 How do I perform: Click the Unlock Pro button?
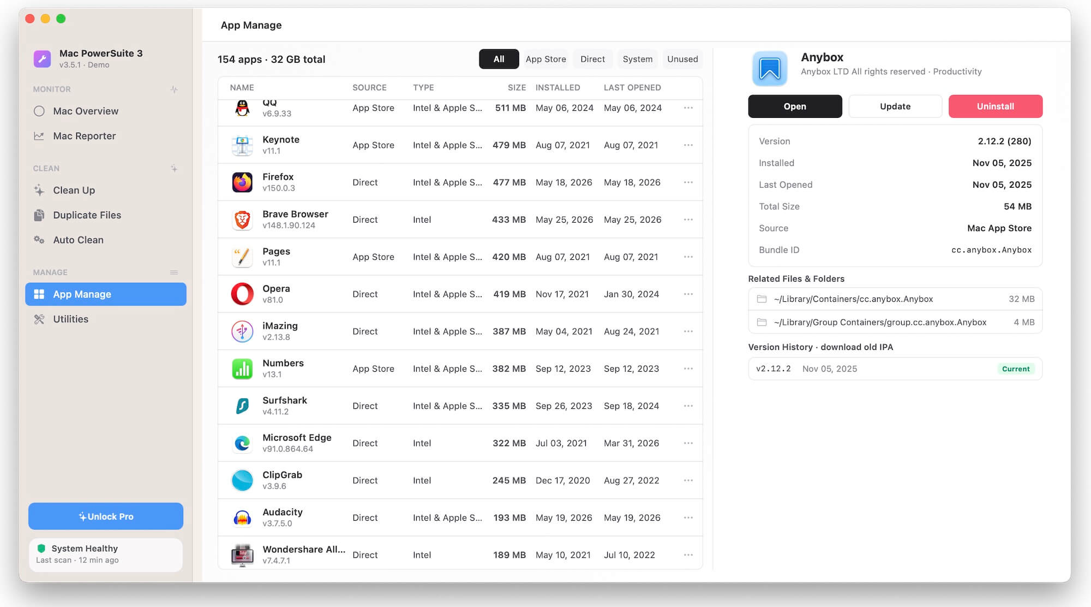[106, 516]
